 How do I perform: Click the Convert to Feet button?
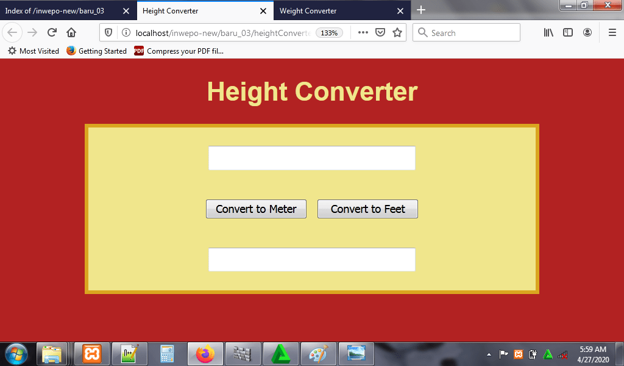[x=367, y=209]
